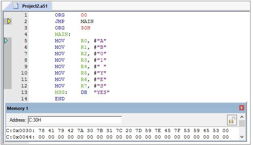Click the Memory window scrollbar down arrow
Screen dimensions: 253x145
tap(242, 137)
